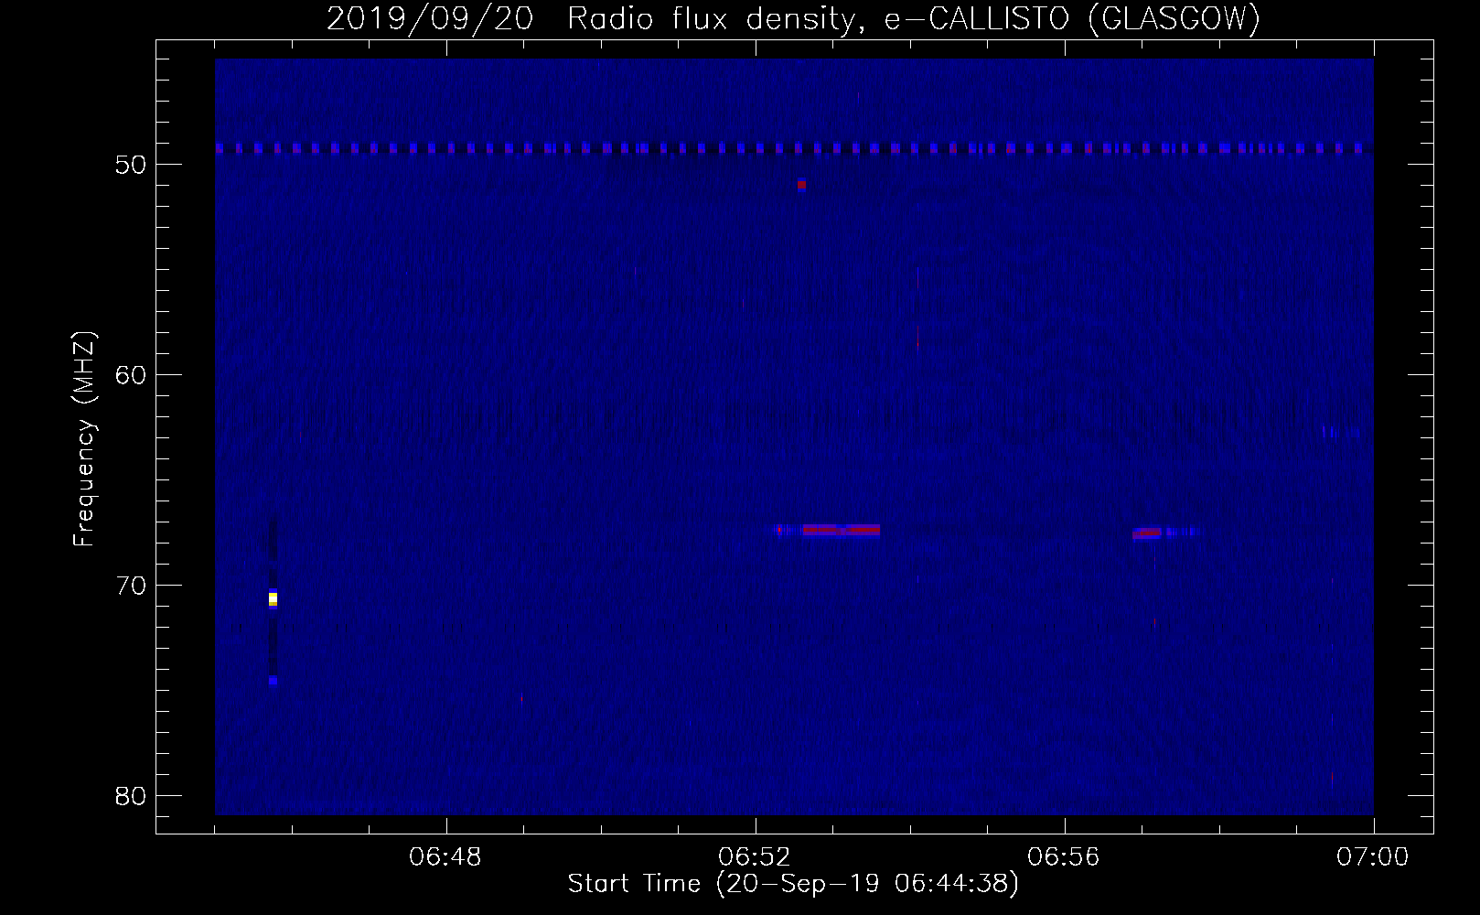Click the 60 frequency tick label

click(131, 375)
